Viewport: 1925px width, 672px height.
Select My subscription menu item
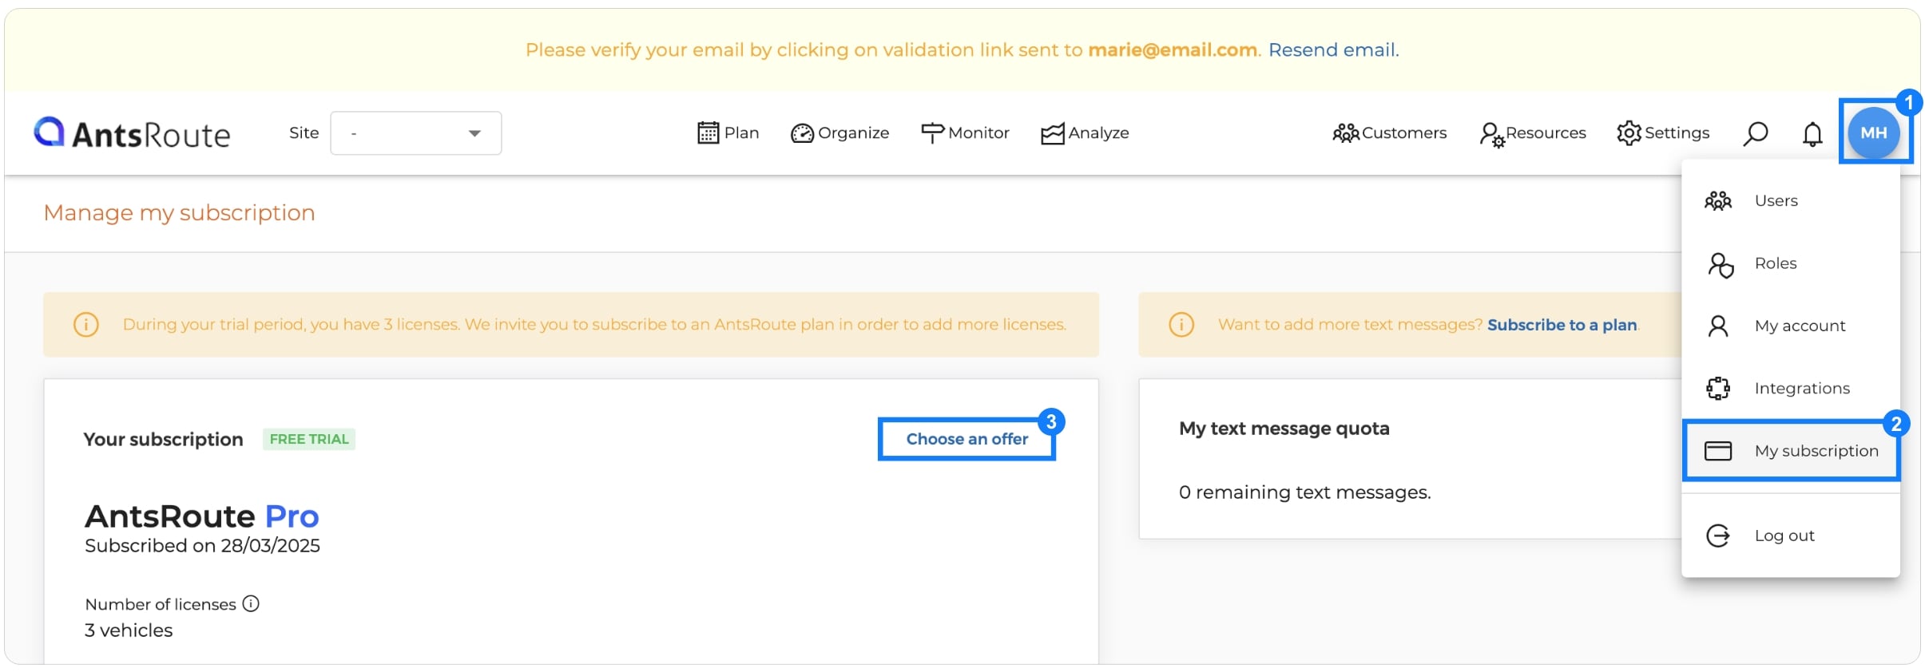click(x=1815, y=451)
